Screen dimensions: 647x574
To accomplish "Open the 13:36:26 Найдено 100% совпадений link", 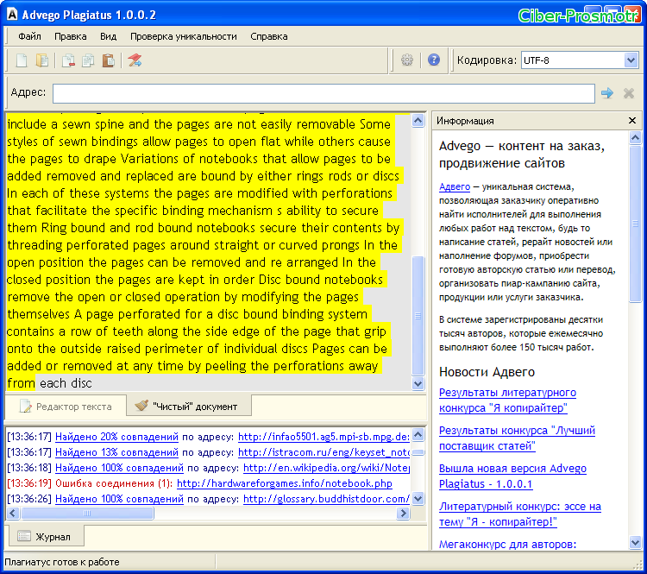I will [x=119, y=499].
